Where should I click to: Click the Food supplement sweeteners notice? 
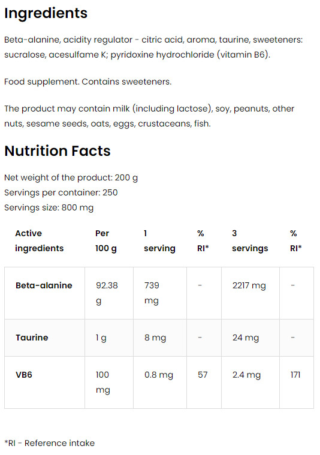(88, 82)
